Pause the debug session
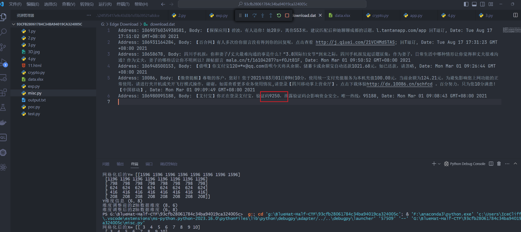 246,15
